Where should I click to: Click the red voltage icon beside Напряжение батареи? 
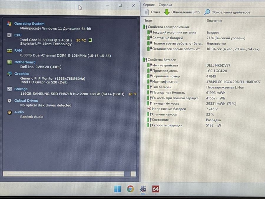coord(149,109)
